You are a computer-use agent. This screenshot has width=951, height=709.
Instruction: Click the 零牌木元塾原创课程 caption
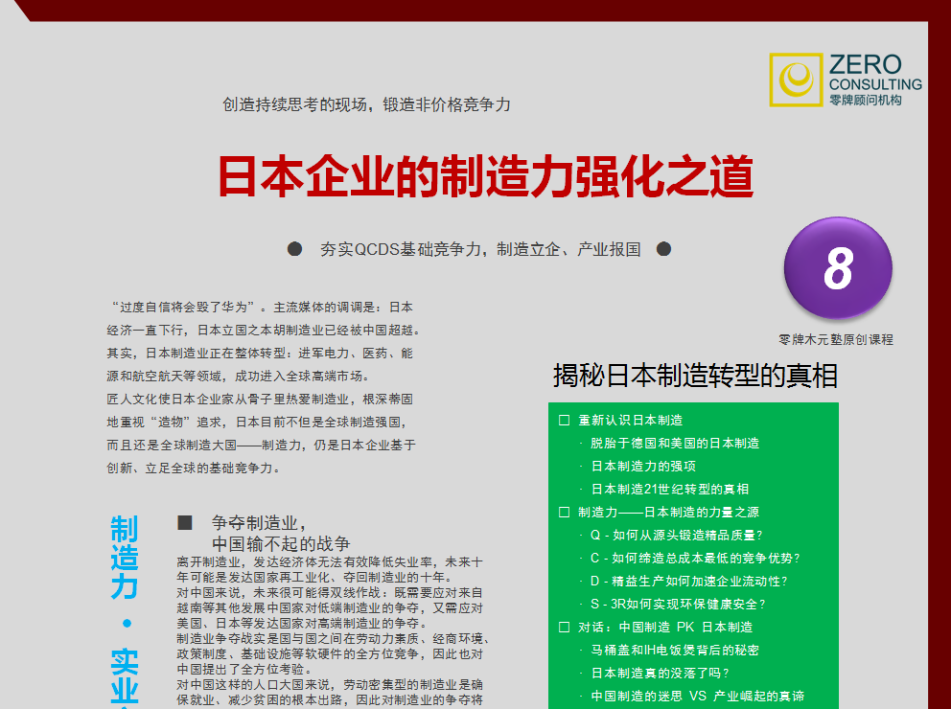pyautogui.click(x=836, y=339)
